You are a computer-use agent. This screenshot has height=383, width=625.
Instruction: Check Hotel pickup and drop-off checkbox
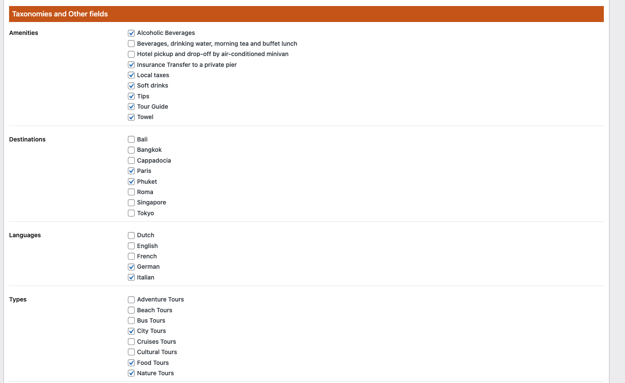(x=131, y=54)
